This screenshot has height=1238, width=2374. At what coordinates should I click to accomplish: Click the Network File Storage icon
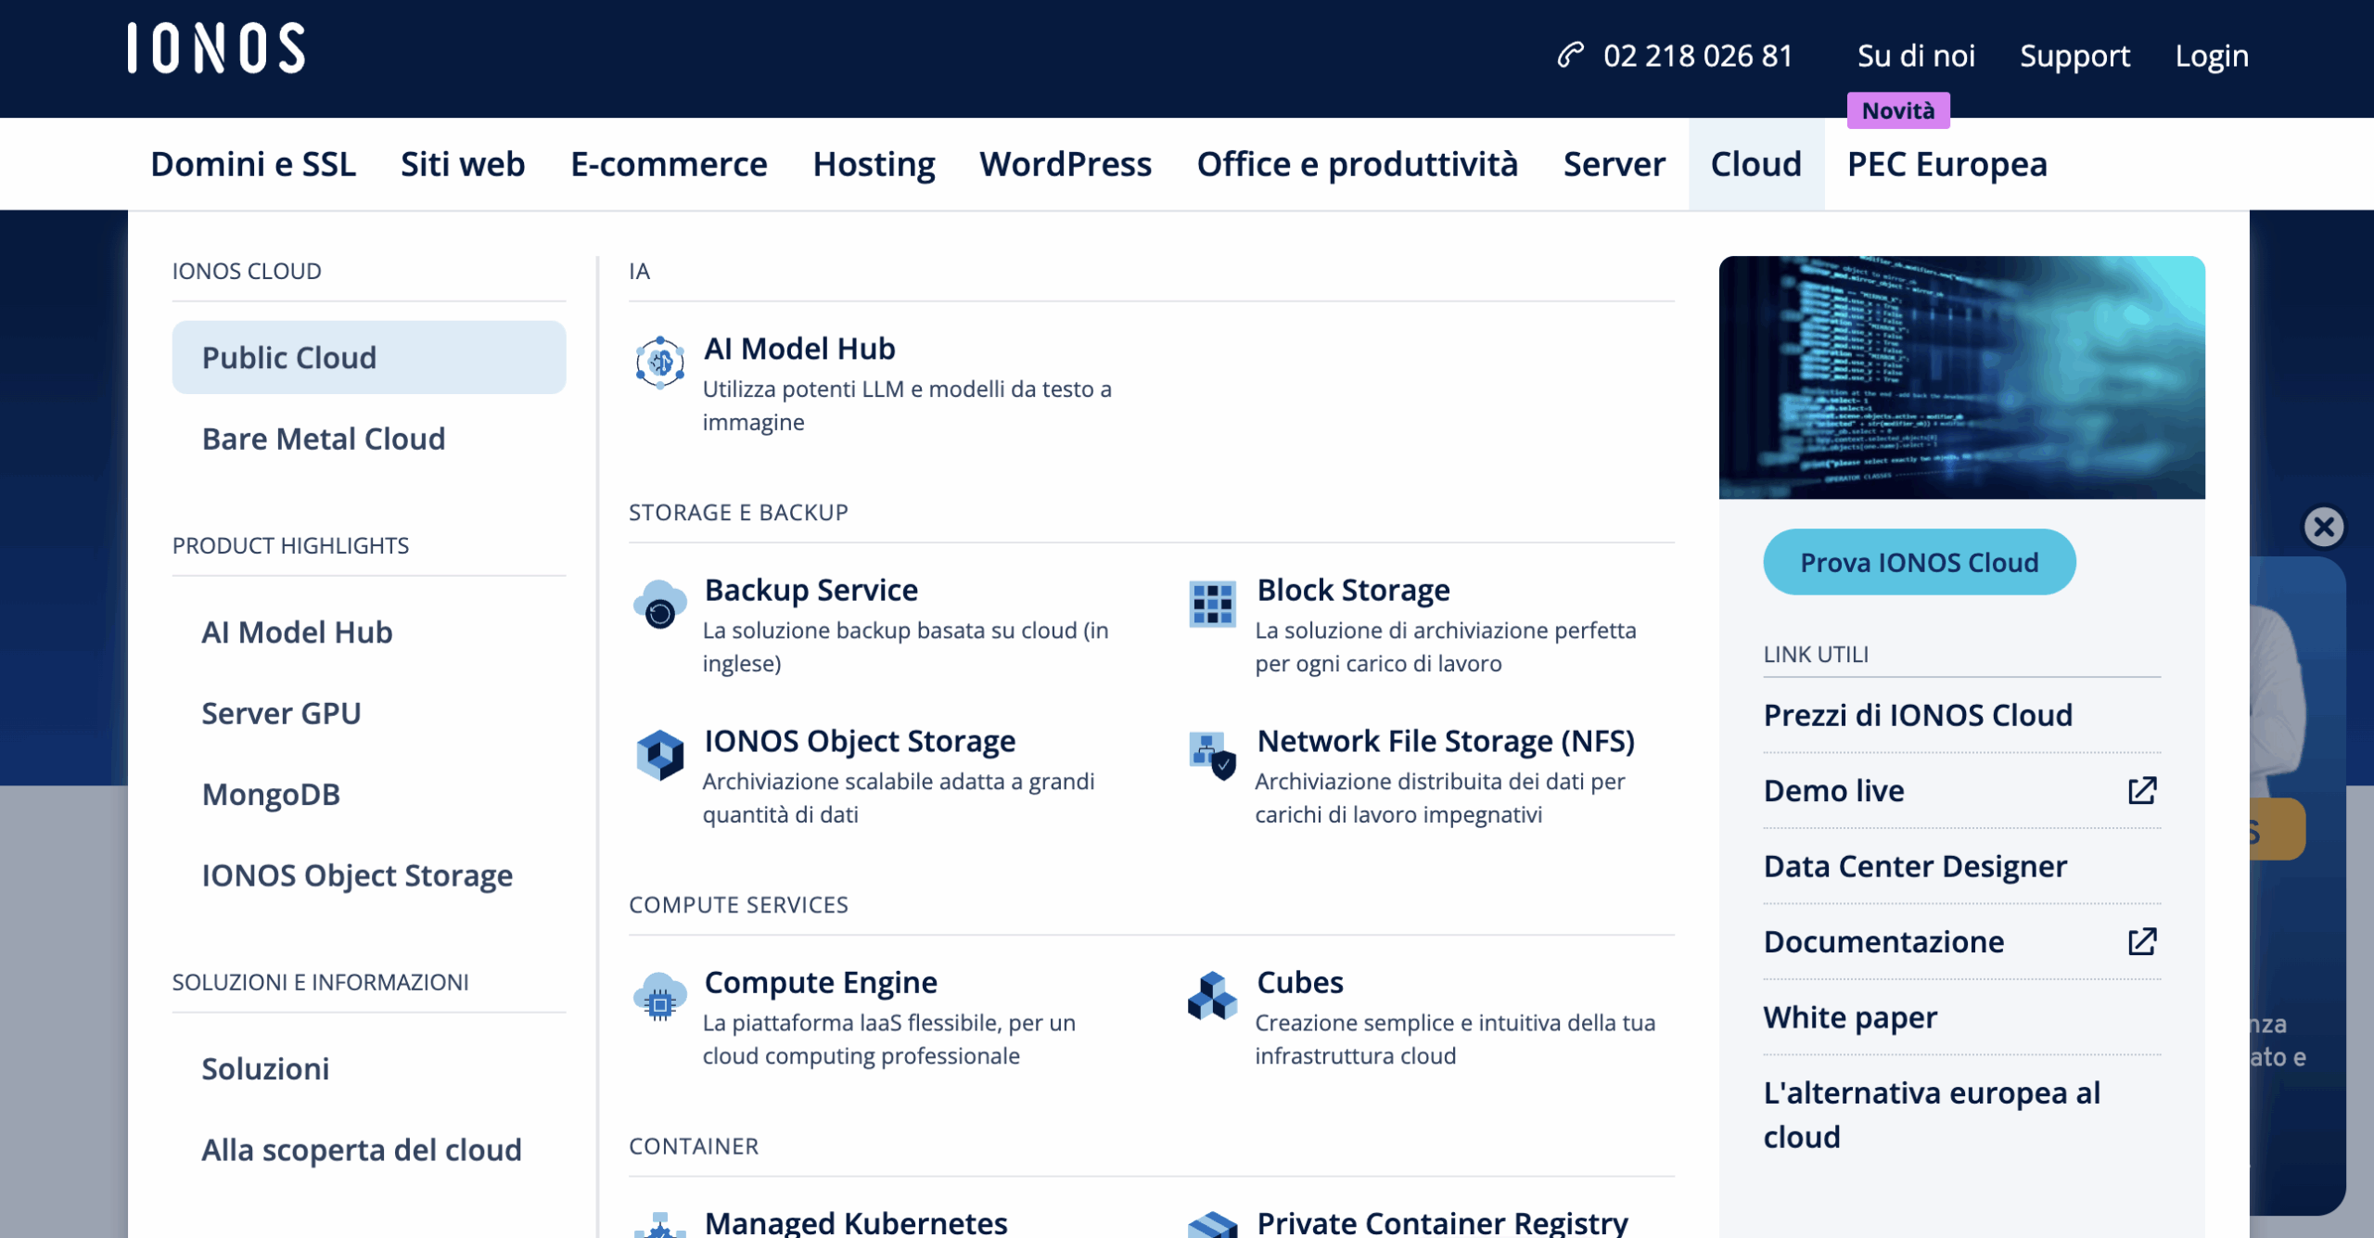[x=1212, y=755]
